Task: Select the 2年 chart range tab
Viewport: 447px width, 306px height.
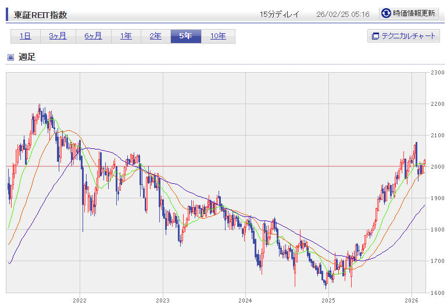Action: (x=156, y=36)
